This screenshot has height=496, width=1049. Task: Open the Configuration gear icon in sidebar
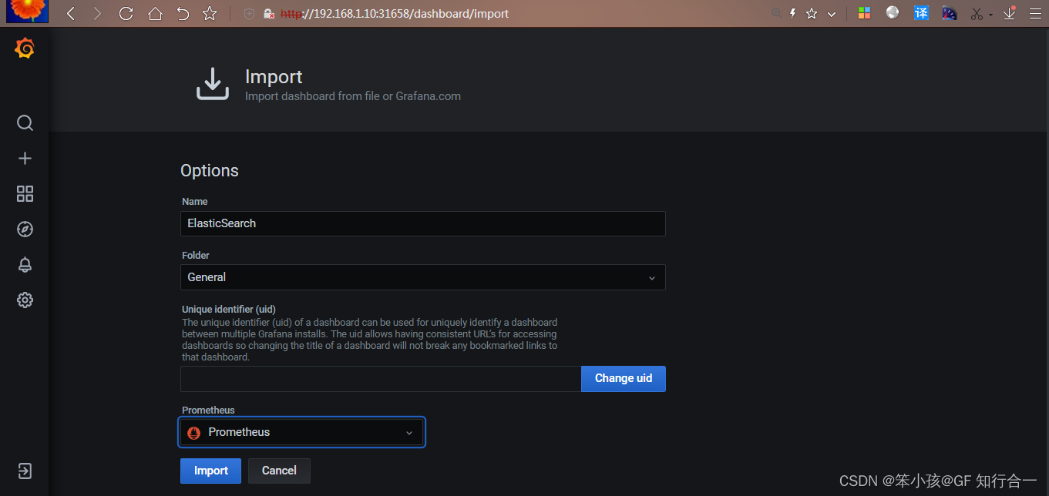point(25,300)
